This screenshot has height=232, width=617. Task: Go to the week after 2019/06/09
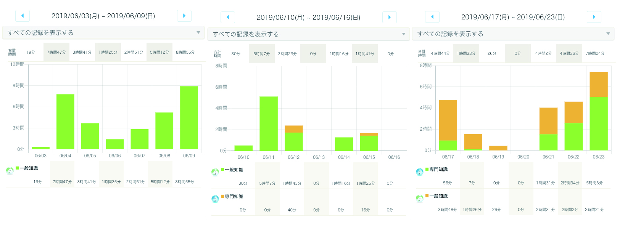click(x=184, y=16)
